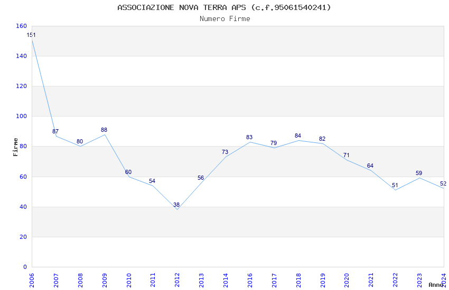This screenshot has width=449, height=290.
Task: Click the year 2014 on the x-axis
Action: pyautogui.click(x=226, y=281)
